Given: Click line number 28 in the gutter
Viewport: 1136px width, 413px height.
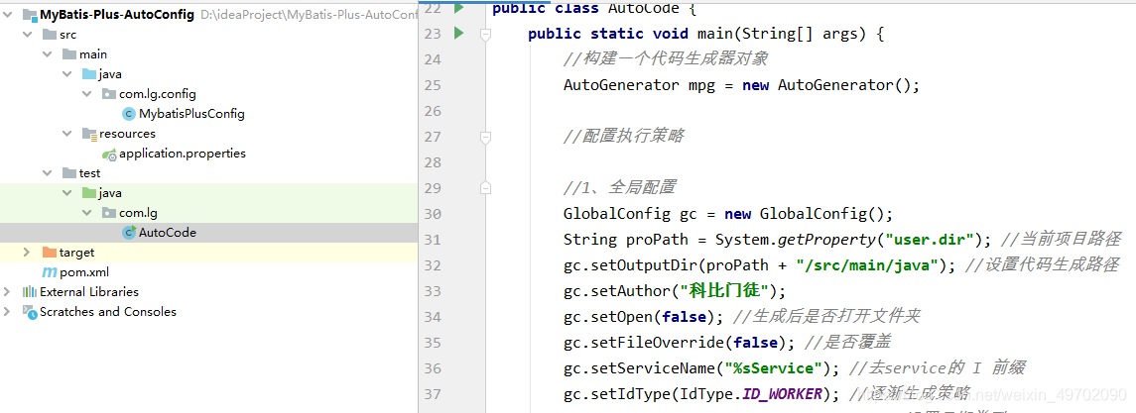Looking at the screenshot, I should [433, 162].
